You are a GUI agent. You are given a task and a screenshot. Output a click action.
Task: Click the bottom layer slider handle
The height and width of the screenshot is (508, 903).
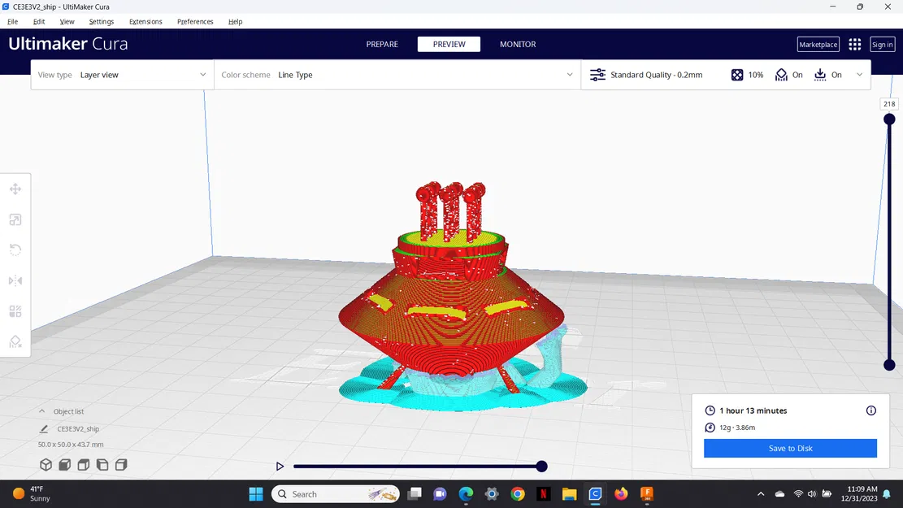pos(889,365)
